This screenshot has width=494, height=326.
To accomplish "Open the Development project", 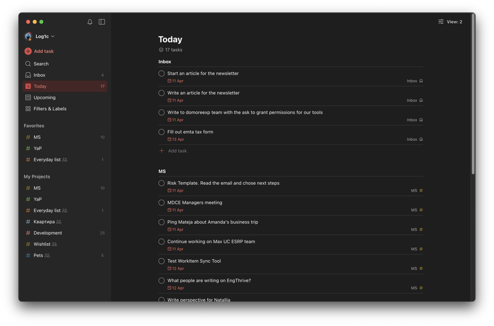I will tap(48, 233).
